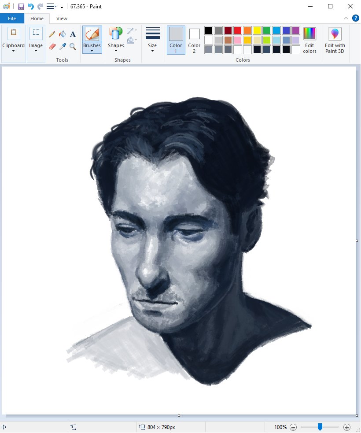Select the Eraser tool
The image size is (361, 433).
click(x=52, y=46)
